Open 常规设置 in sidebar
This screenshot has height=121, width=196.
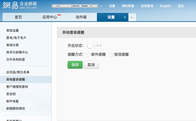click(x=12, y=31)
